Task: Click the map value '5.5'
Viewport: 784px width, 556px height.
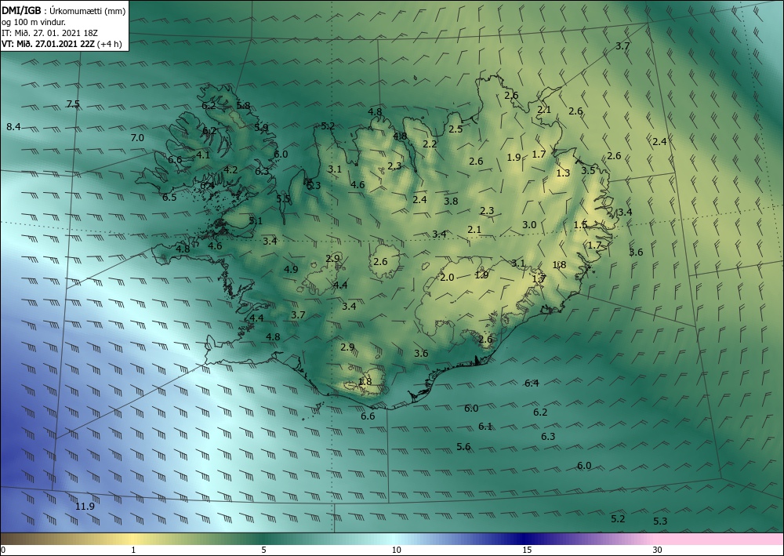Action: [x=283, y=198]
